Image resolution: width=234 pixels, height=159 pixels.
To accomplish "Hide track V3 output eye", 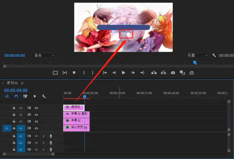I will pos(36,115).
